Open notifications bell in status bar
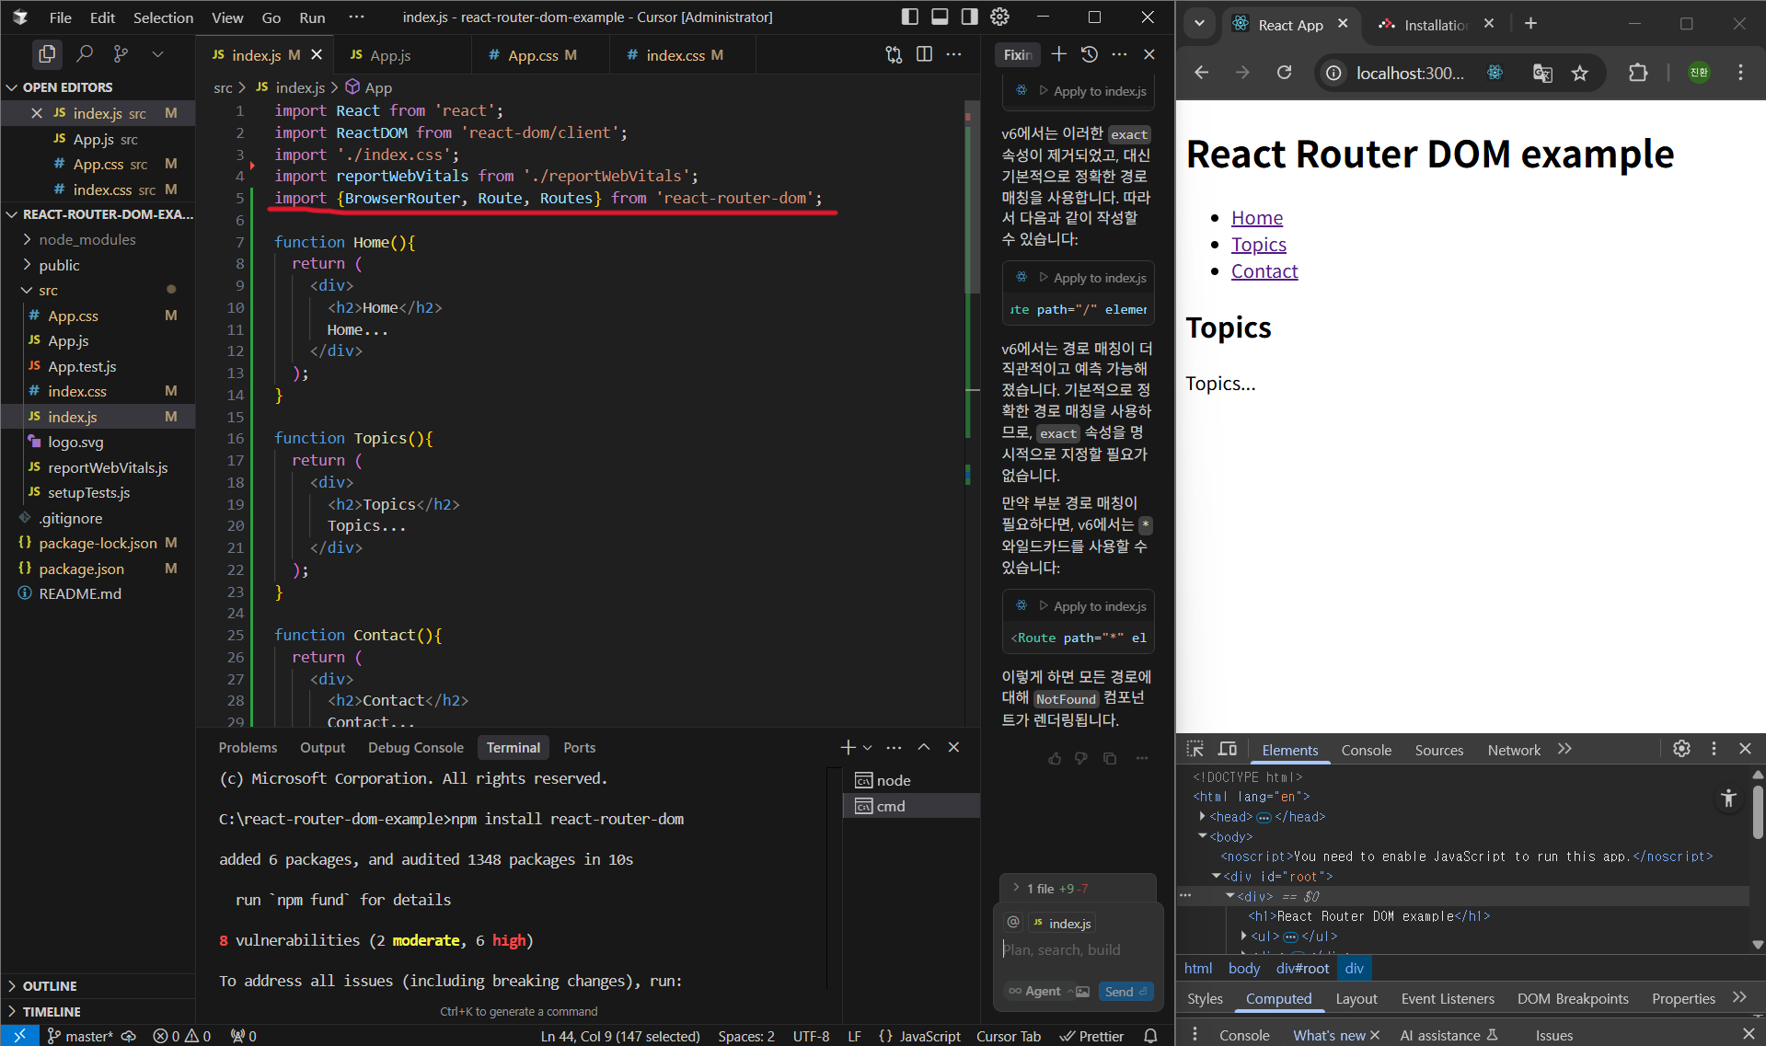 [x=1150, y=1036]
